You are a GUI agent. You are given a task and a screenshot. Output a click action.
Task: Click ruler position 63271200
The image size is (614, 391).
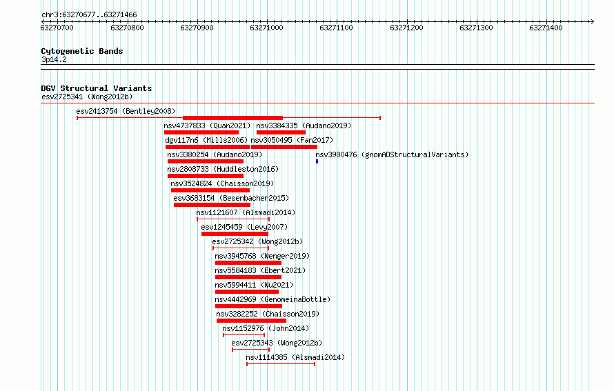tap(406, 28)
